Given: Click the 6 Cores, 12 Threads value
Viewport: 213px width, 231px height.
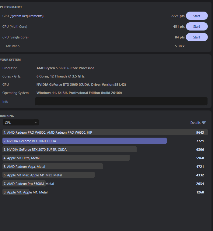Looking at the screenshot, I should click(60, 76).
